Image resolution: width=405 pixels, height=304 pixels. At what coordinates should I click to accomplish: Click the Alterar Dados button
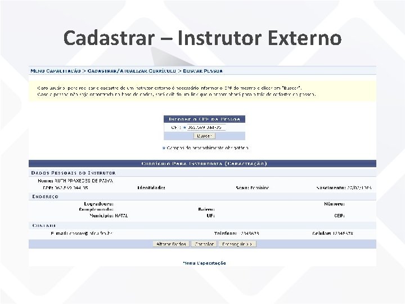click(171, 244)
